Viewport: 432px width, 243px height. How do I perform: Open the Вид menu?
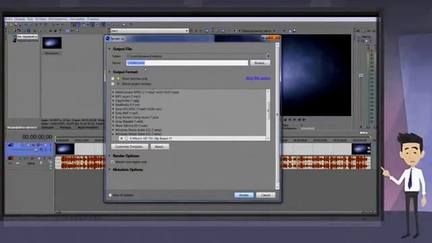pos(30,19)
